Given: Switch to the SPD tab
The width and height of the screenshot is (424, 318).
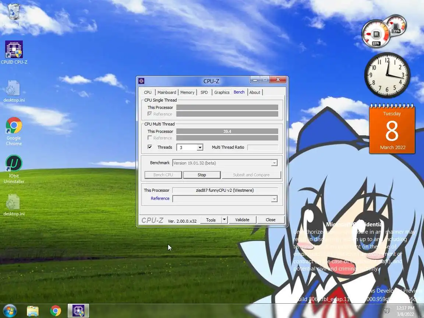Looking at the screenshot, I should [x=204, y=92].
